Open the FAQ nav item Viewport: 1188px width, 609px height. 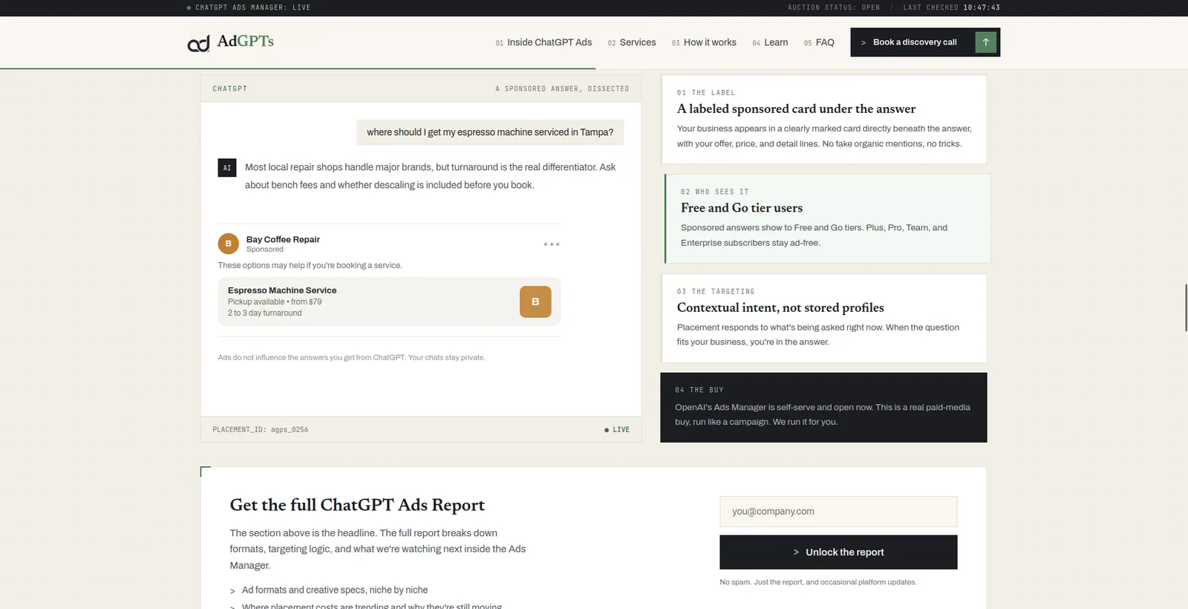pyautogui.click(x=819, y=42)
